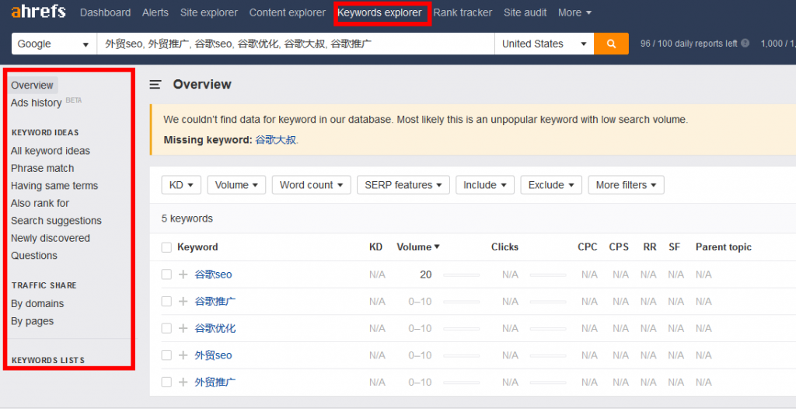Check the 谷歌优化 row checkbox
Image resolution: width=796 pixels, height=409 pixels.
166,328
